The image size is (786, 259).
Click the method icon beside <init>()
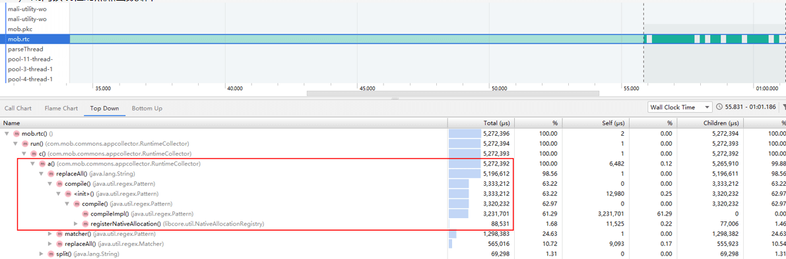68,194
